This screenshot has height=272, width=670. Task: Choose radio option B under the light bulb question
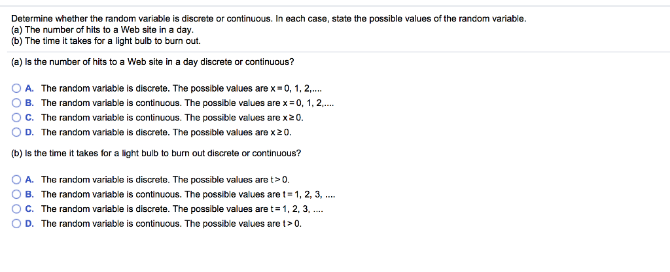[x=16, y=194]
